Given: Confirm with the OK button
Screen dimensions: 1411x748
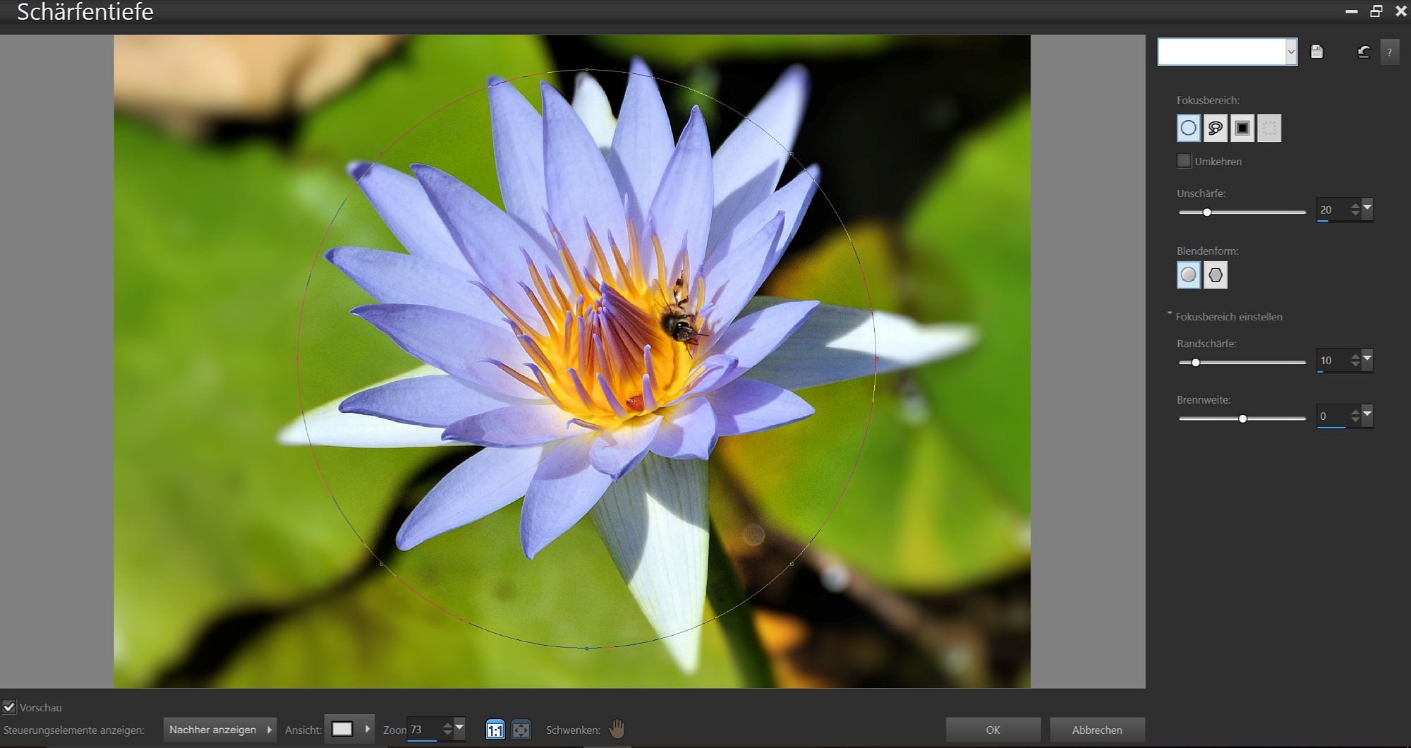Looking at the screenshot, I should click(x=993, y=730).
